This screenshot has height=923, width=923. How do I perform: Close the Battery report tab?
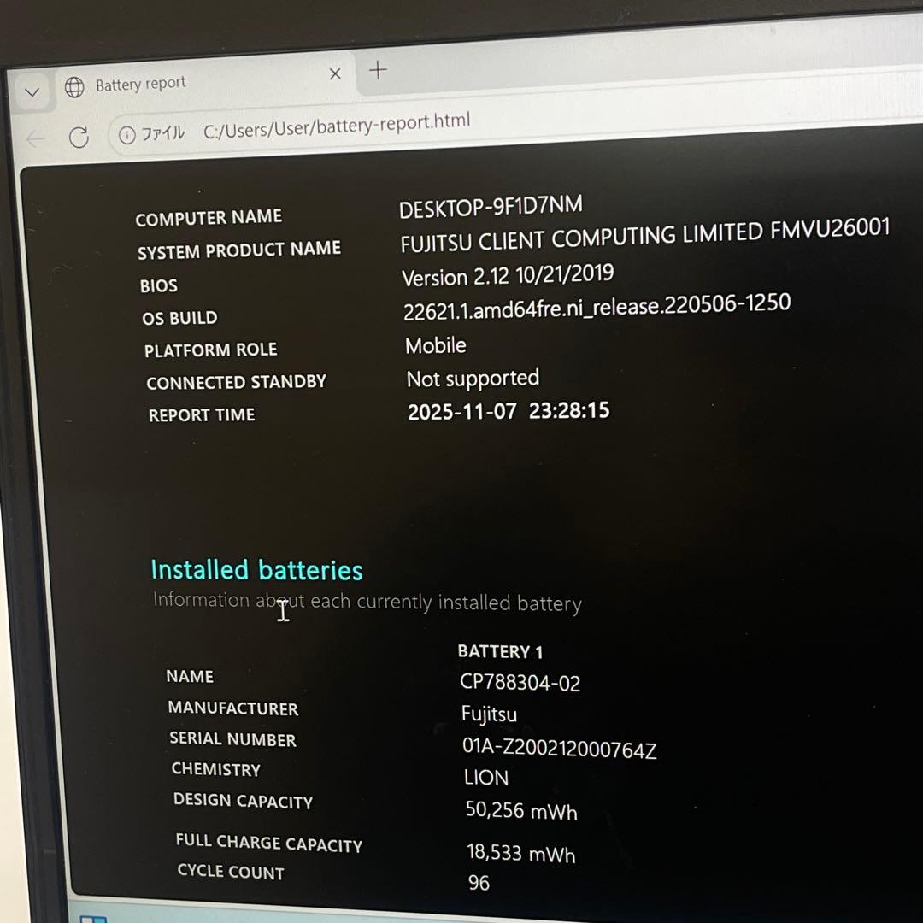tap(335, 74)
